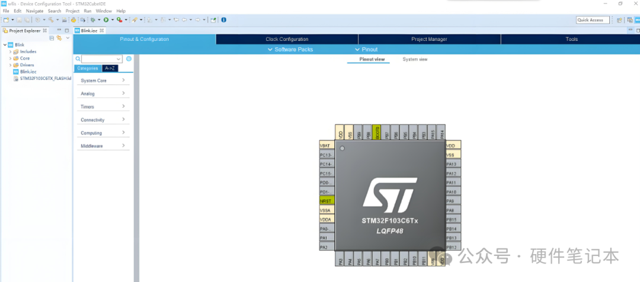
Task: Expand the Drivers folder
Action: 10,65
